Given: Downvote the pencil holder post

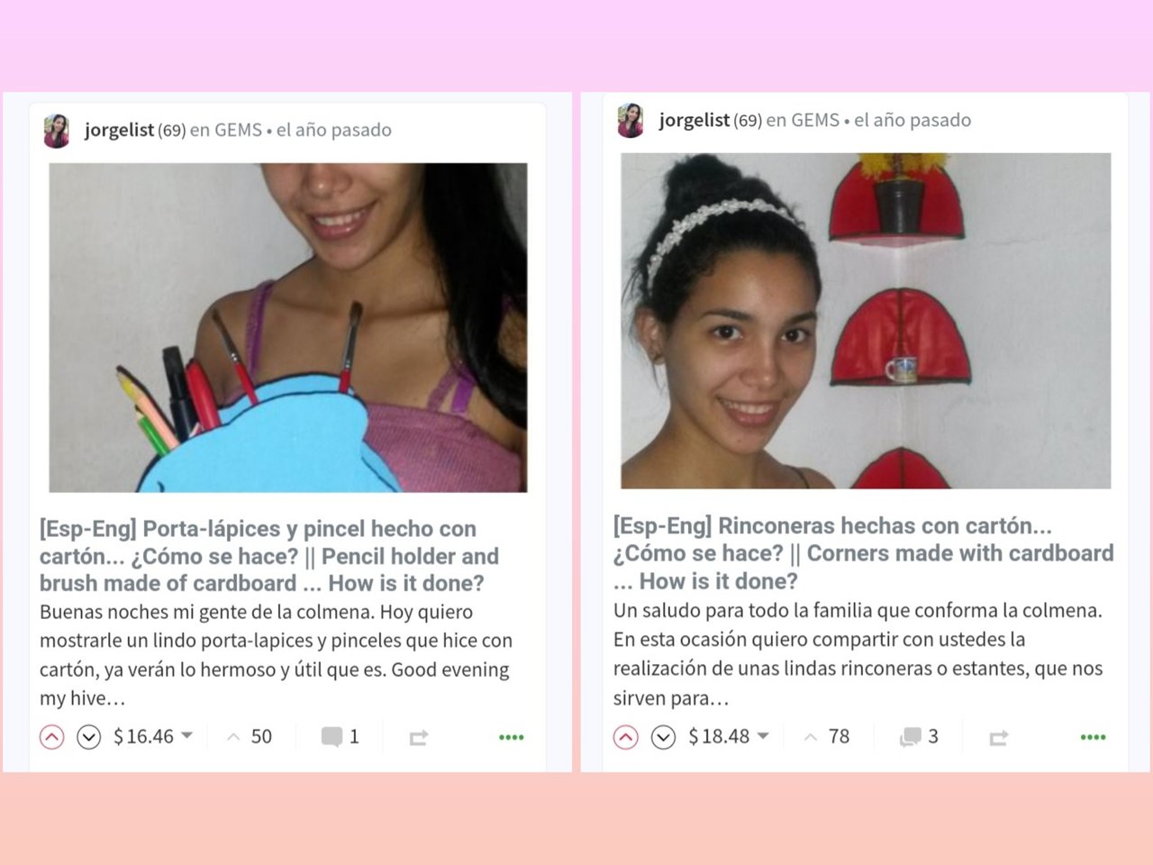Looking at the screenshot, I should (x=88, y=737).
